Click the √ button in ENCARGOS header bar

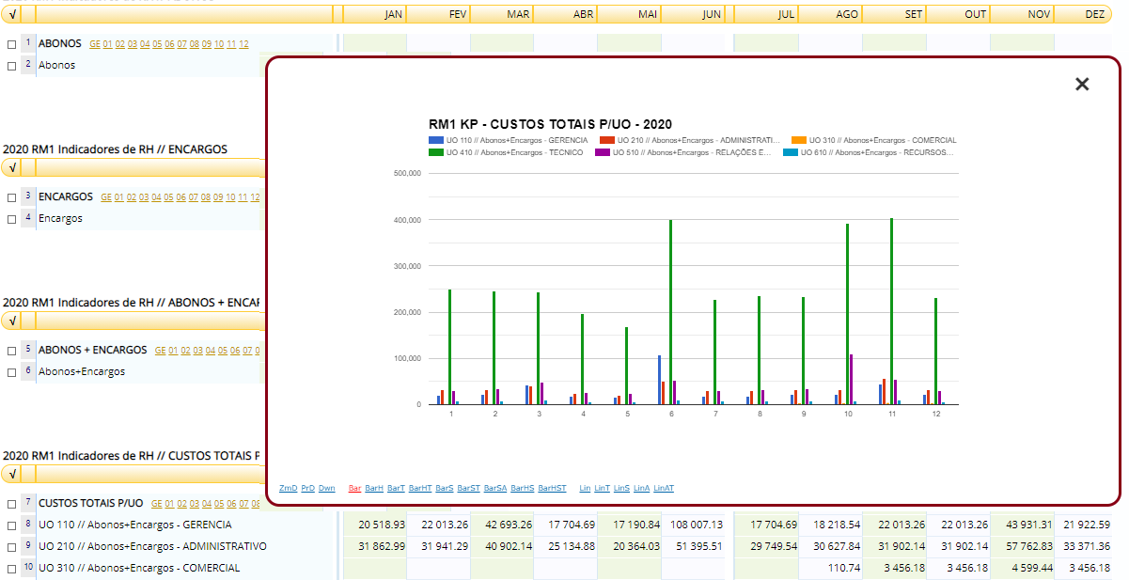(x=11, y=168)
